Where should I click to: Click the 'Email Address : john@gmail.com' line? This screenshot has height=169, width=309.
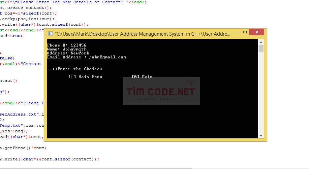pos(87,57)
